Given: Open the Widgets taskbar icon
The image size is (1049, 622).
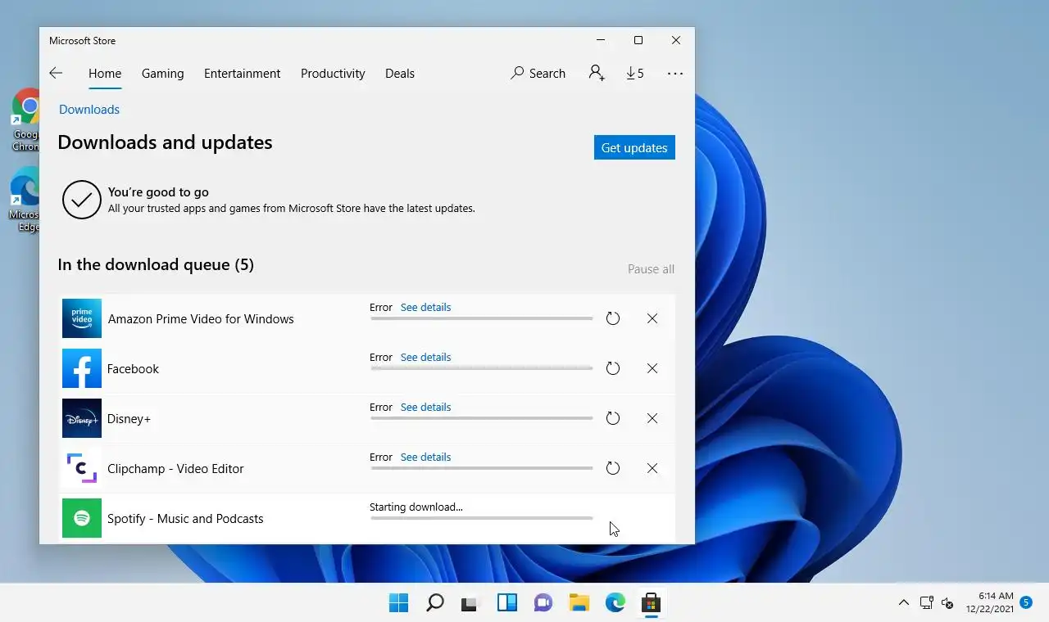Looking at the screenshot, I should click(507, 603).
